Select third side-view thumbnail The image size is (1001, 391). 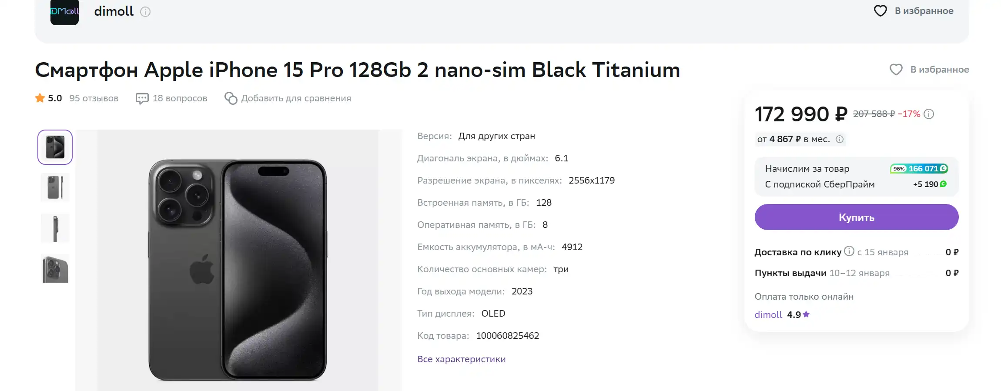[x=55, y=228]
